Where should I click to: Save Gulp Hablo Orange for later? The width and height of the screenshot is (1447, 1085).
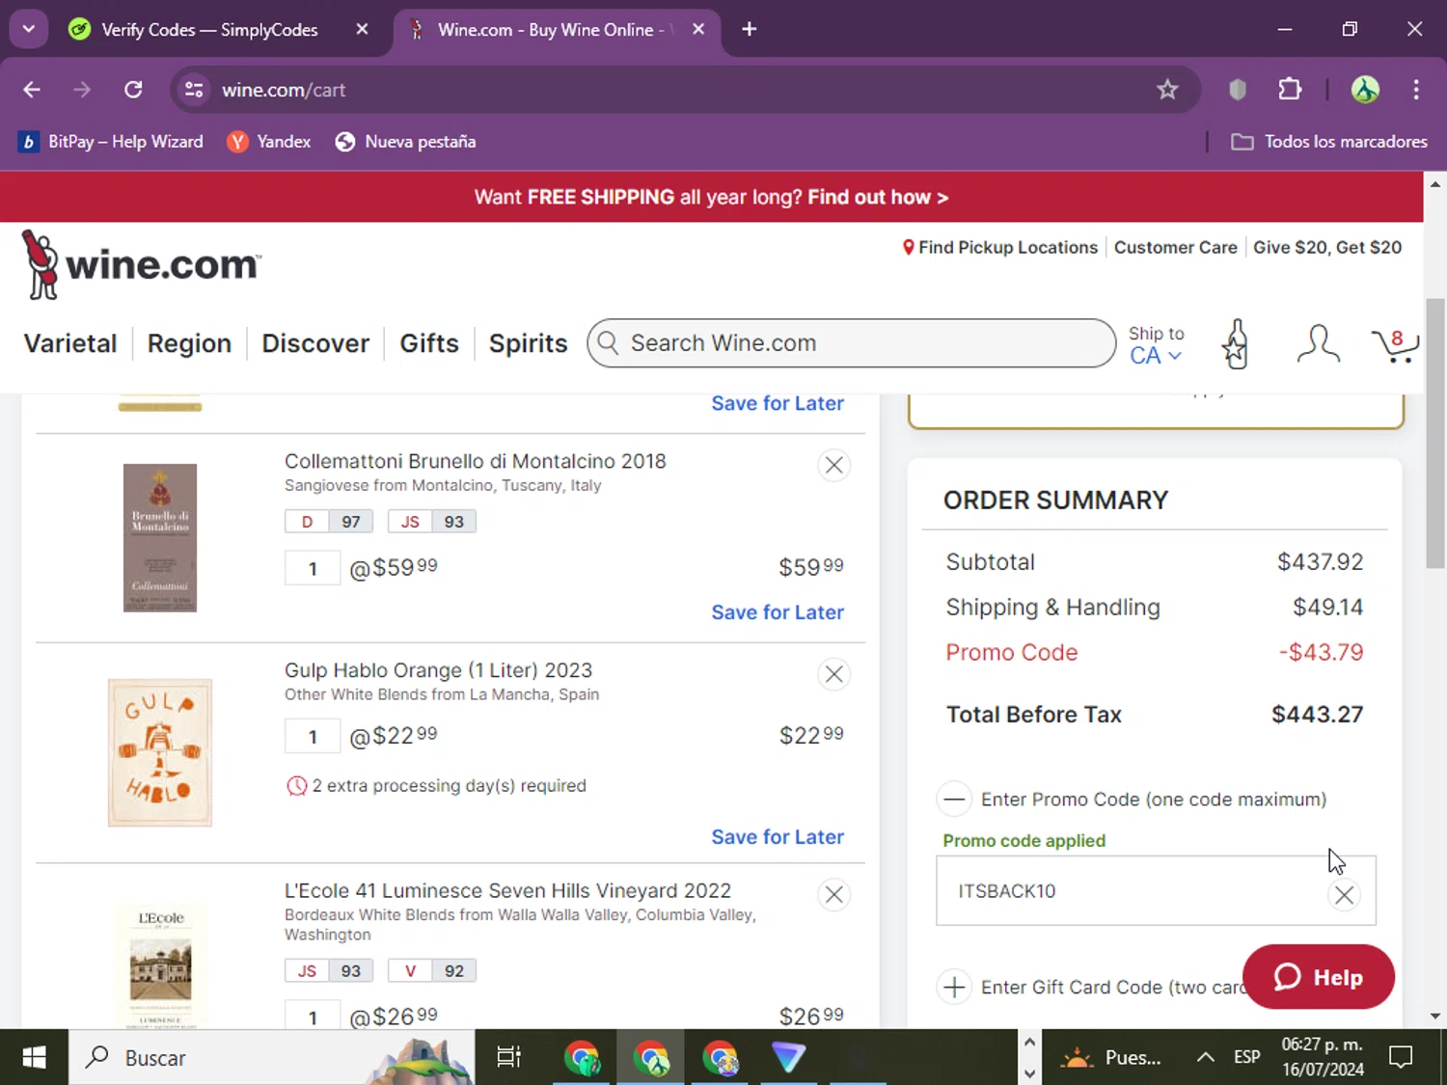pos(778,837)
